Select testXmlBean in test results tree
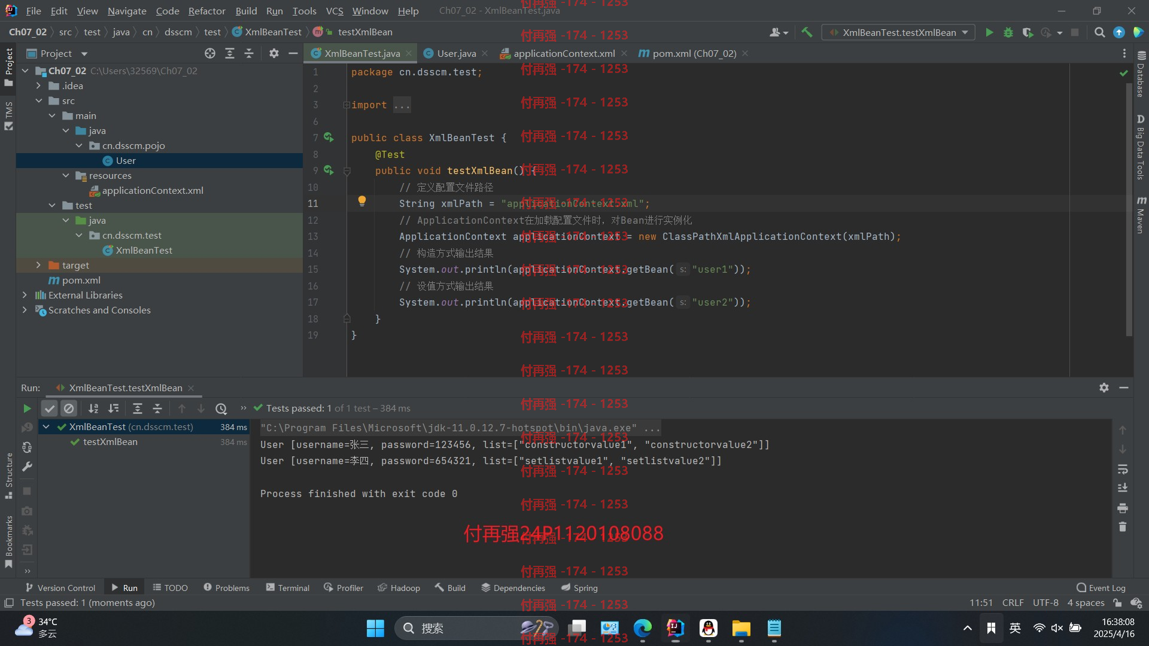 pos(110,442)
